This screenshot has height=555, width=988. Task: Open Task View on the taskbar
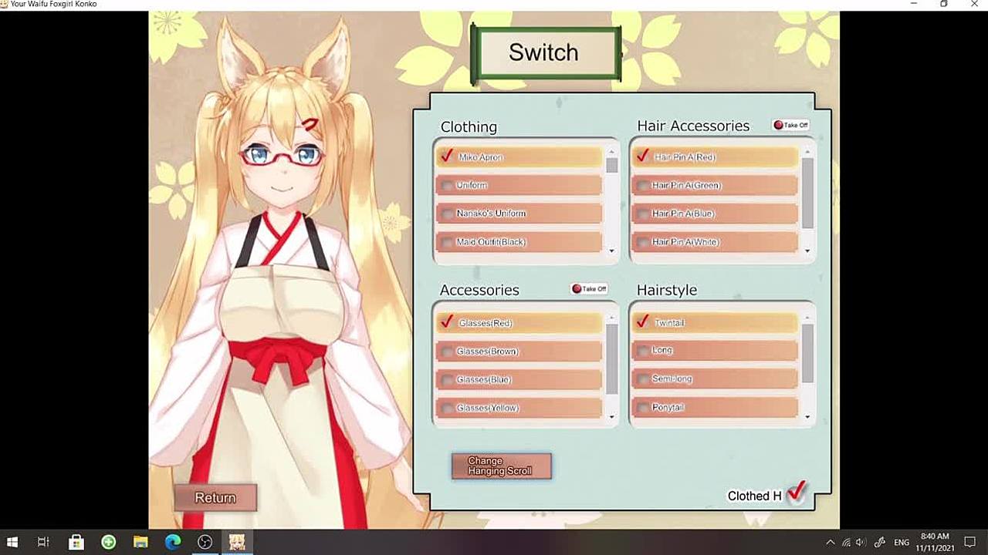pos(43,542)
